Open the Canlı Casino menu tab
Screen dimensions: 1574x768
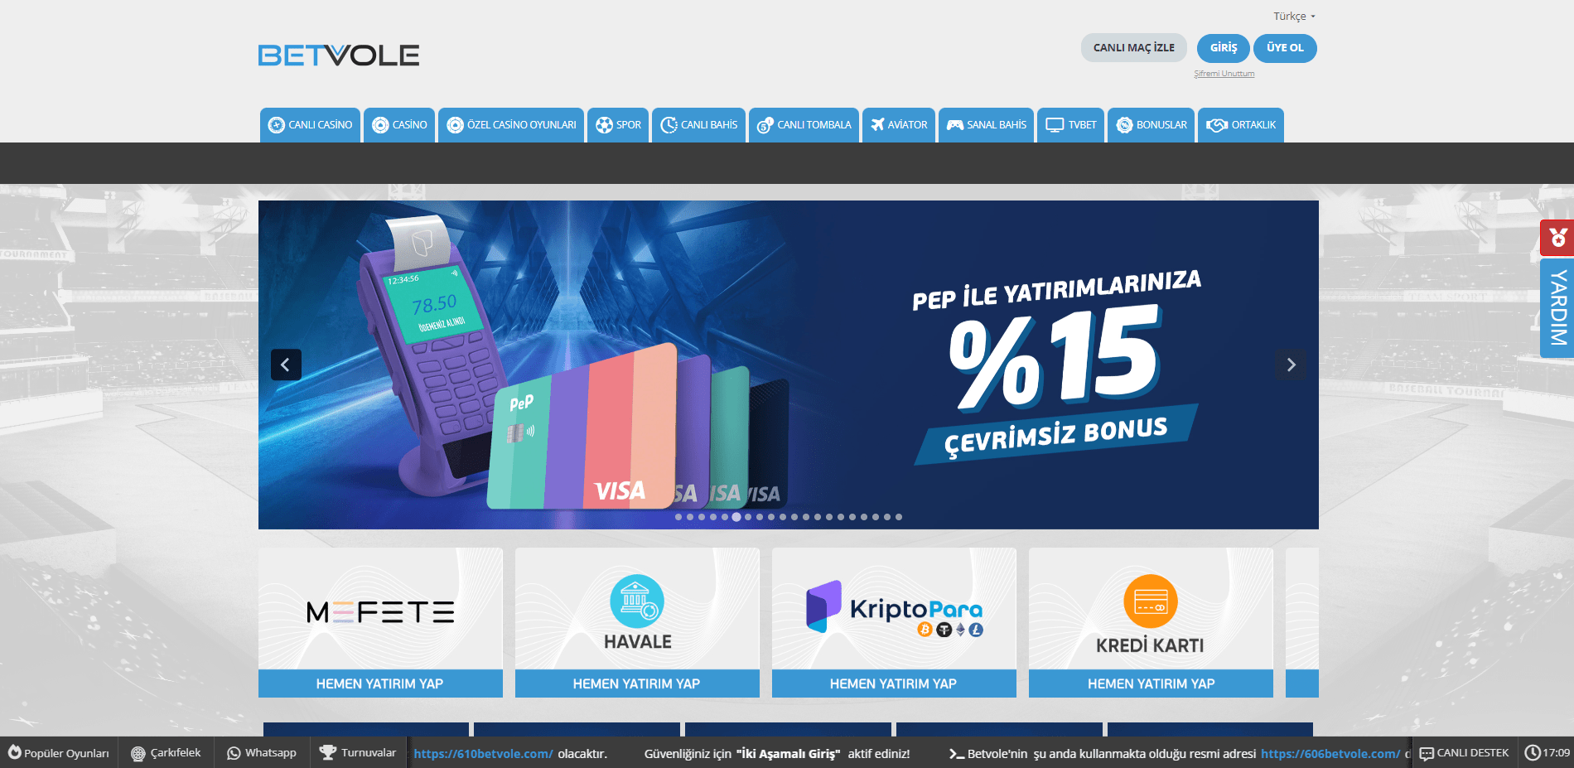pos(310,125)
